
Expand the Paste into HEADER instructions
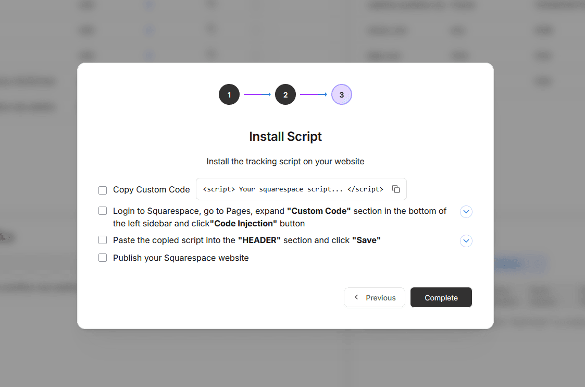tap(466, 241)
